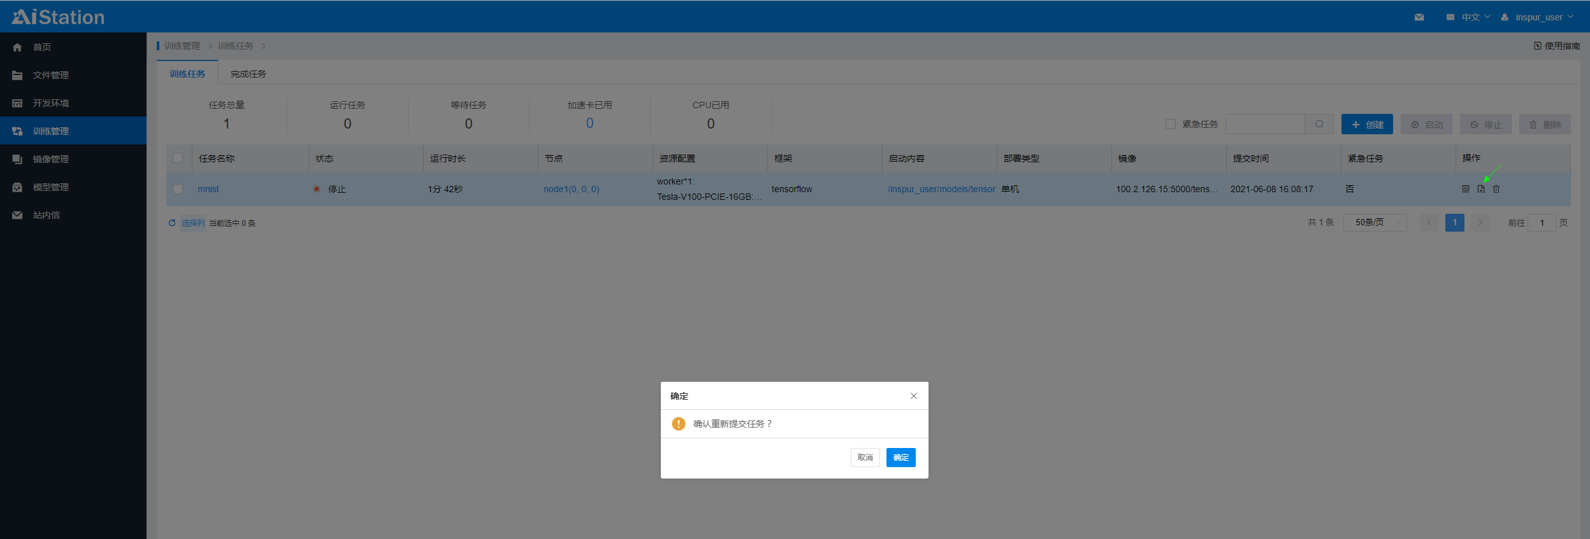Toggle the select-all header checkbox
The width and height of the screenshot is (1590, 539).
click(178, 158)
